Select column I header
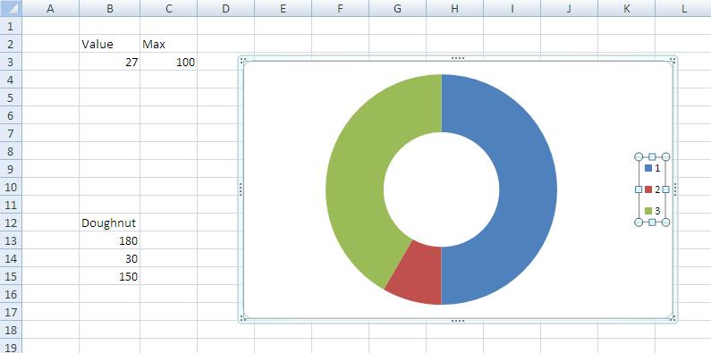711x353 pixels. (x=512, y=8)
